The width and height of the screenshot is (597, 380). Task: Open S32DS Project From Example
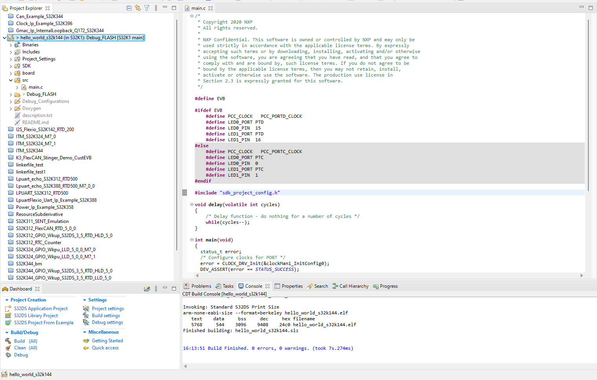coord(44,323)
